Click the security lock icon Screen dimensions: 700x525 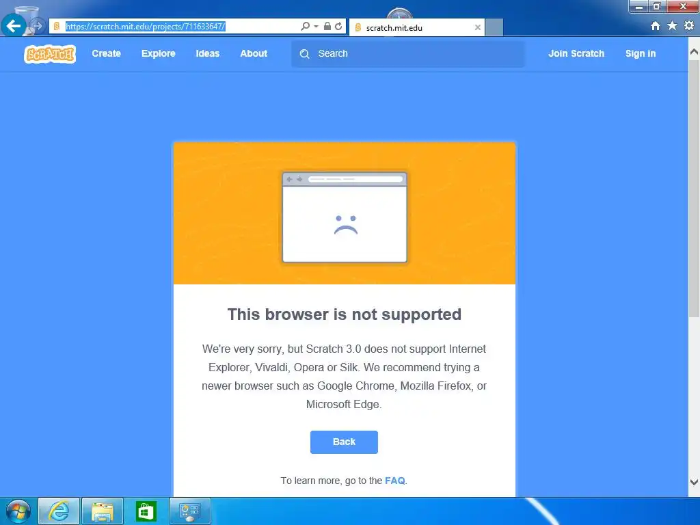click(327, 27)
